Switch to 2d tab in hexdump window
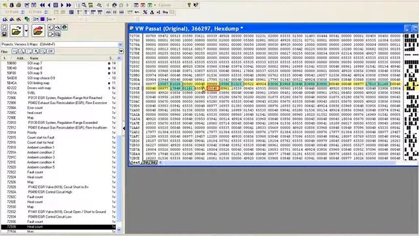 145,163
